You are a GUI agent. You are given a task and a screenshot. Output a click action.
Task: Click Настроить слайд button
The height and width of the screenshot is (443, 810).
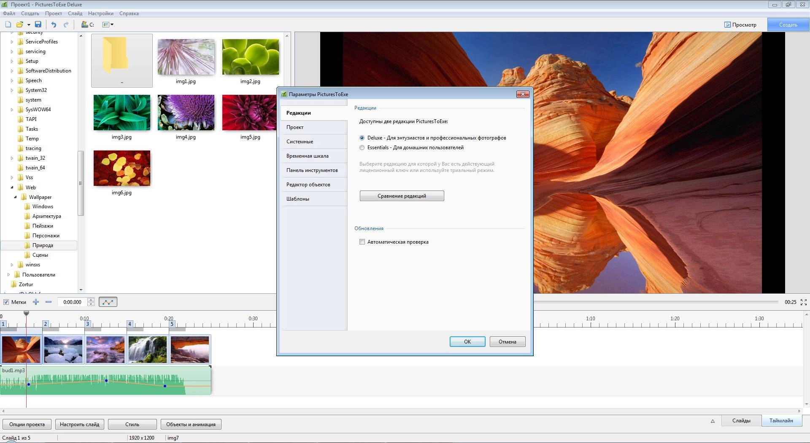[x=80, y=424]
